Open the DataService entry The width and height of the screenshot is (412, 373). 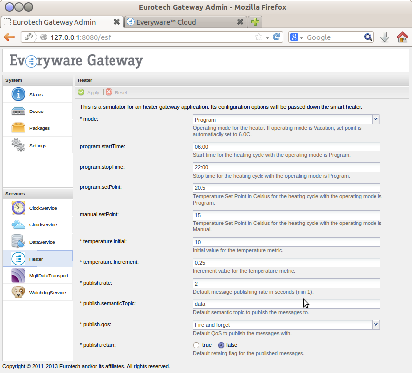38,242
